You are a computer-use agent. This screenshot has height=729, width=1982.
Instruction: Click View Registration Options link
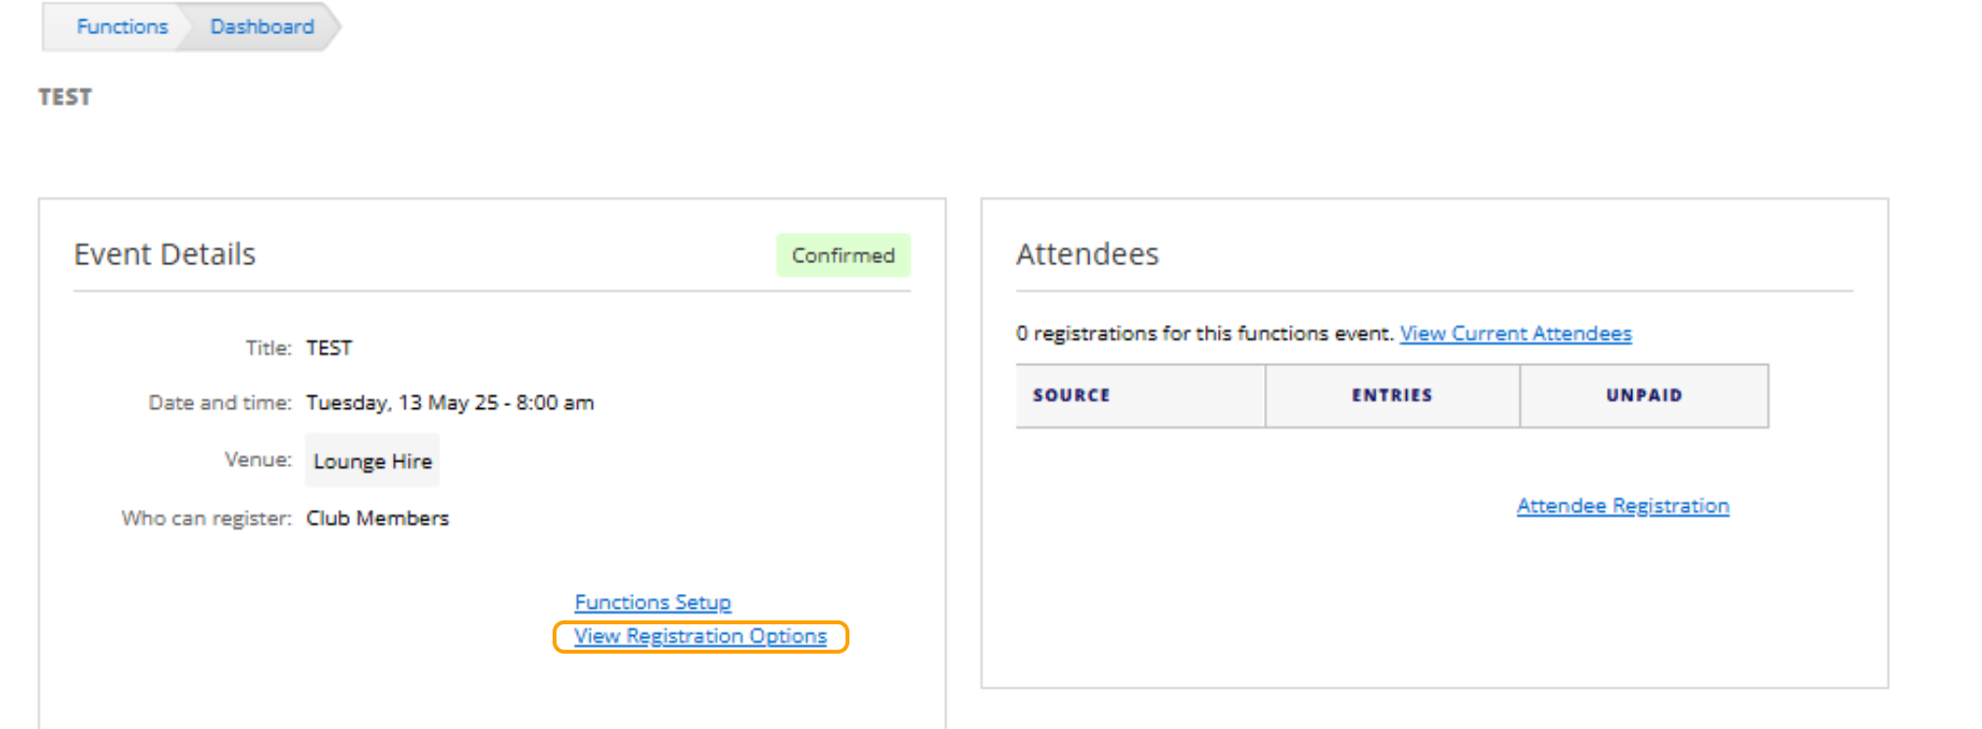pyautogui.click(x=700, y=636)
